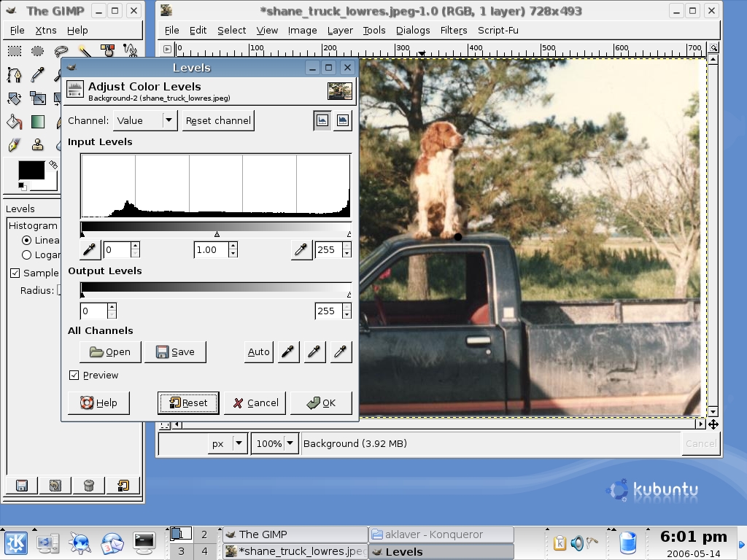
Task: Select the Linear histogram radio option
Action: tap(27, 240)
